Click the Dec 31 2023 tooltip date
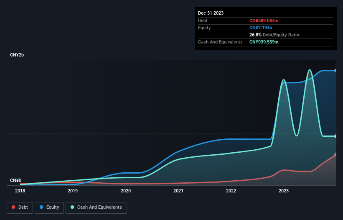Screen dimensions: 343x220 [x=211, y=13]
